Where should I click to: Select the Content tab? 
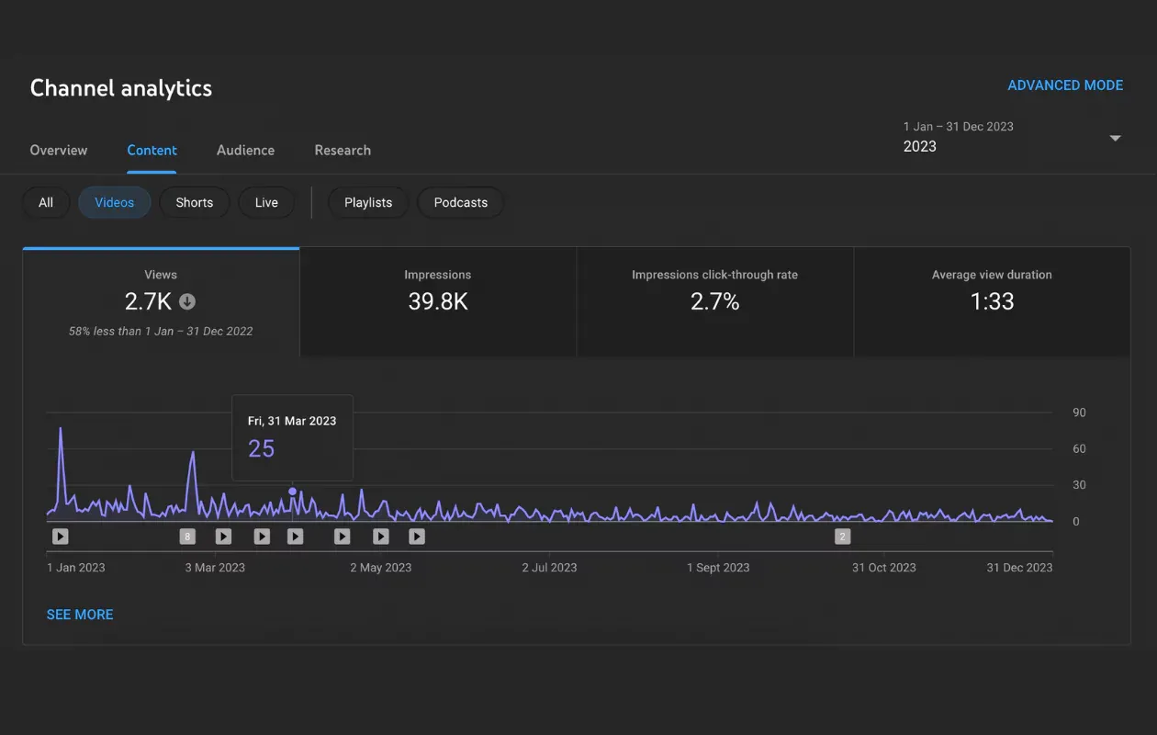(152, 150)
